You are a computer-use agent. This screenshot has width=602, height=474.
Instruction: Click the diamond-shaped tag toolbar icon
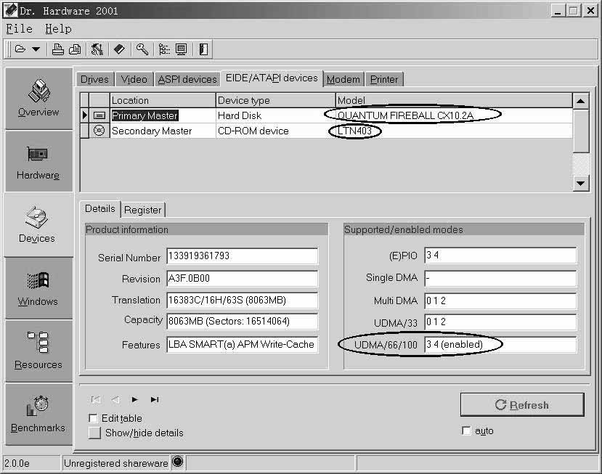119,49
